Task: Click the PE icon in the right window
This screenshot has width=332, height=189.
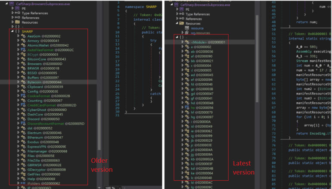Action: coord(181,9)
